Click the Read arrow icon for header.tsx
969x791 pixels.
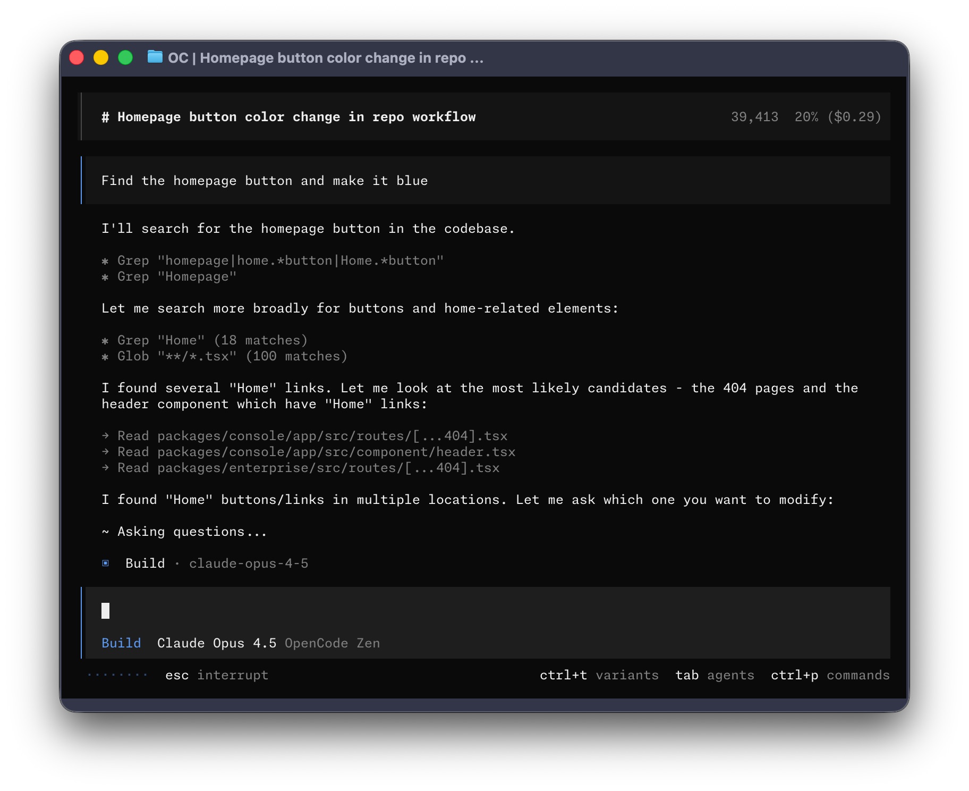(x=105, y=452)
